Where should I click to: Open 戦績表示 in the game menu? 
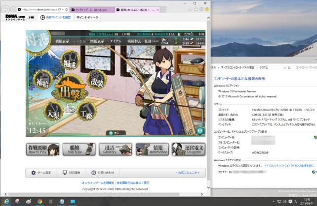62,41
